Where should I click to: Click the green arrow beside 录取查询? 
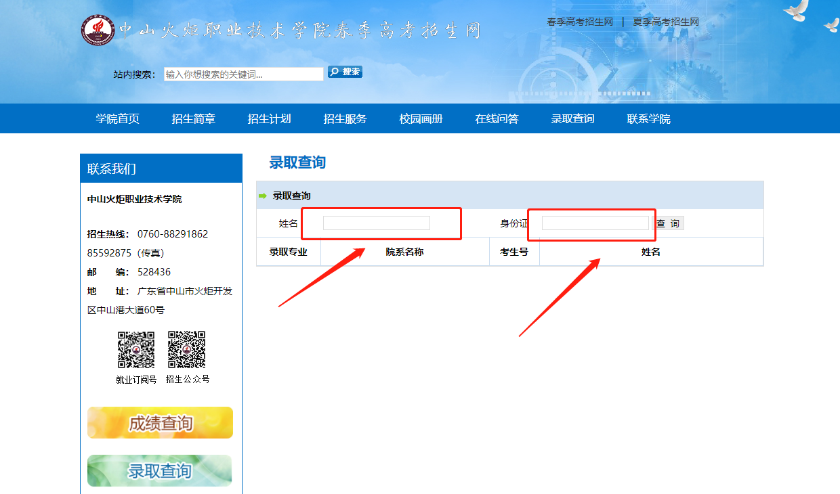click(263, 196)
